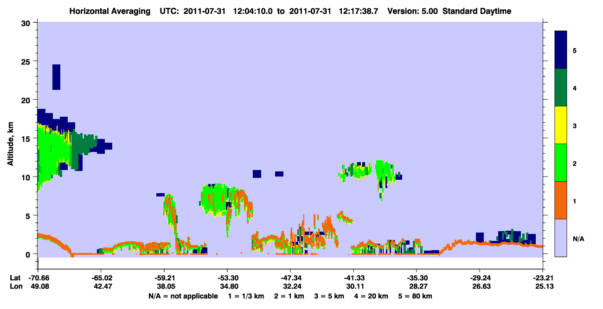Click the lavender N/A legend swatch

coord(561,238)
